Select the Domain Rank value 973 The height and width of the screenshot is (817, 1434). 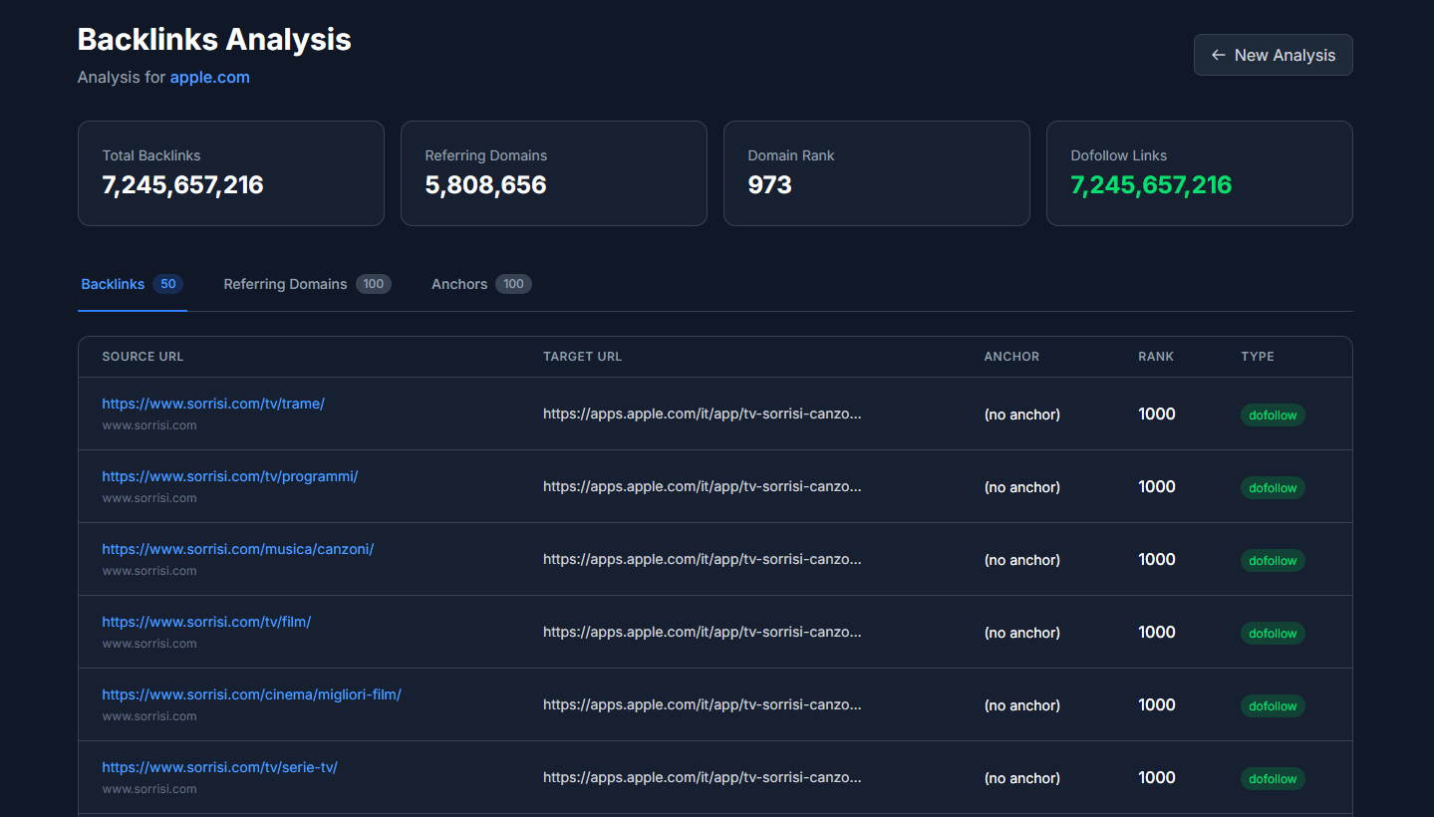(769, 185)
